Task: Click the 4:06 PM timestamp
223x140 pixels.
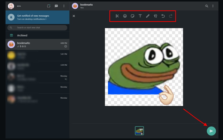Action: 64,43
